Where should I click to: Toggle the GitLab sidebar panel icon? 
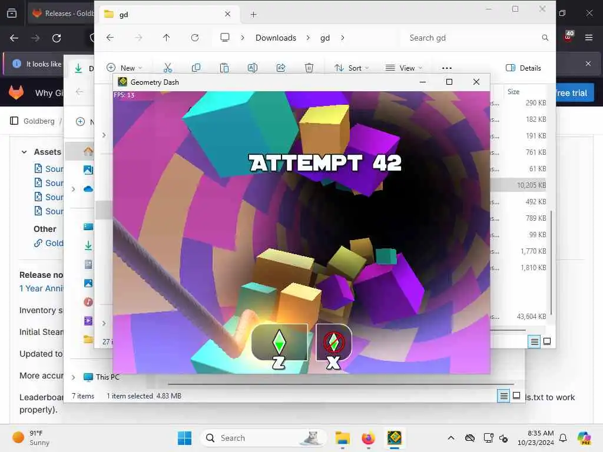[14, 121]
